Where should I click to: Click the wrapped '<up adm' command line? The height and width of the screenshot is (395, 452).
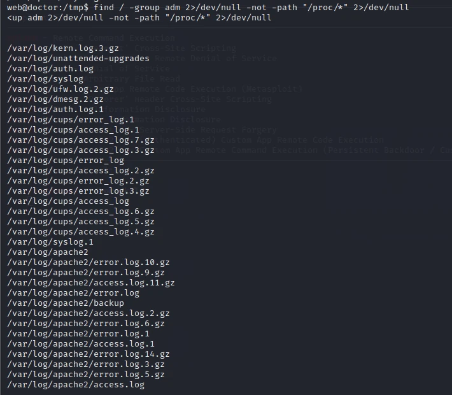point(139,18)
